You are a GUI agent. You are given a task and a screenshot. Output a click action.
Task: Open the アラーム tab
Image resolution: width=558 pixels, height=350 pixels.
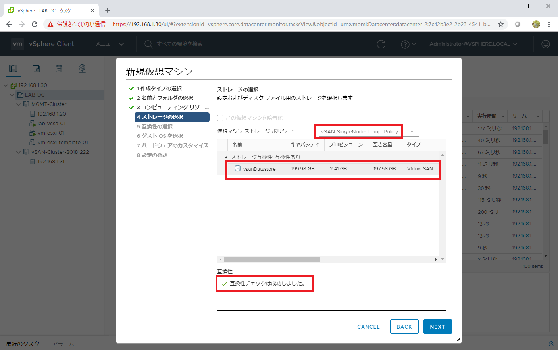pos(63,344)
